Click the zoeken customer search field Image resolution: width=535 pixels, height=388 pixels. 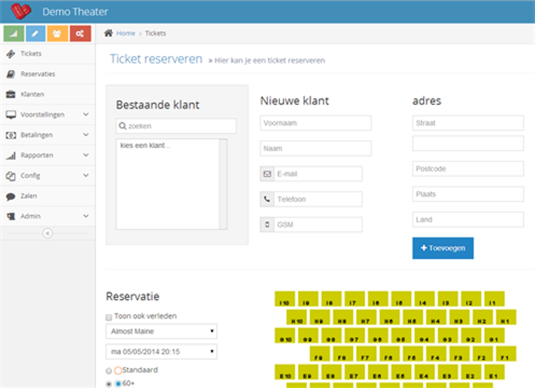pyautogui.click(x=176, y=126)
